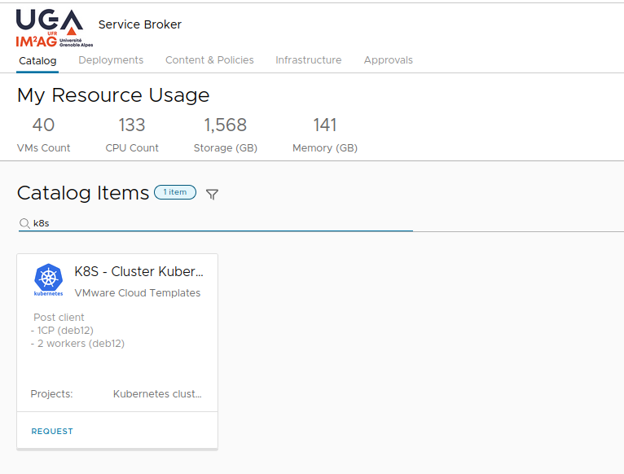Open the Deployments tab
This screenshot has height=474, width=624.
111,60
